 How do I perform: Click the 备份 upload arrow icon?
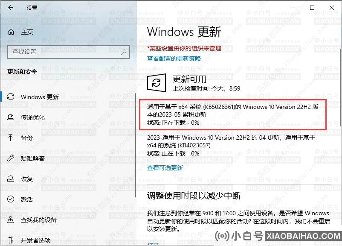[11, 138]
